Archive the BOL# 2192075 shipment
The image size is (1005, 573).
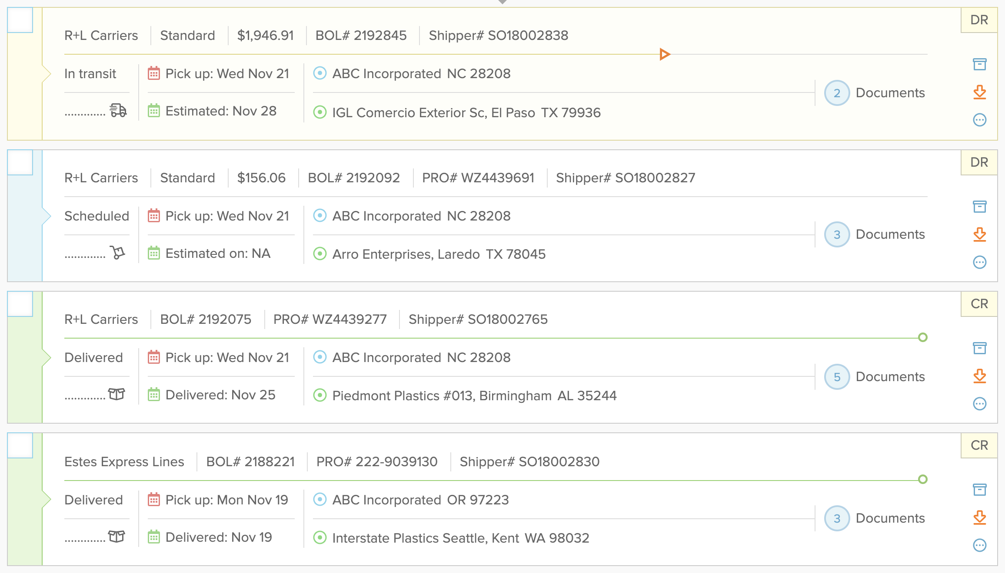click(x=979, y=348)
